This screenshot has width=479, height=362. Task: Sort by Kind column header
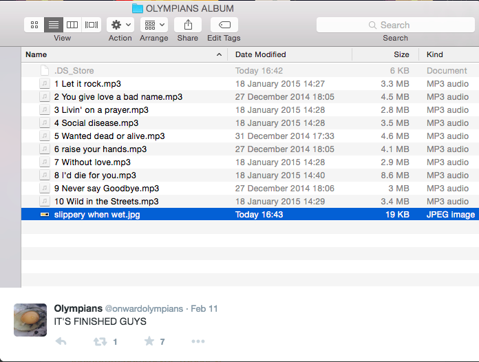click(x=435, y=54)
